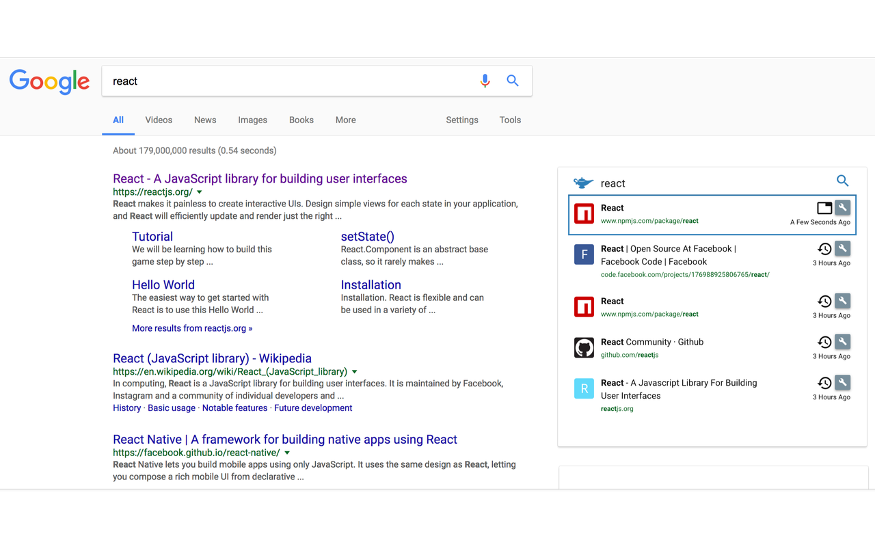Open search Settings

click(x=462, y=120)
